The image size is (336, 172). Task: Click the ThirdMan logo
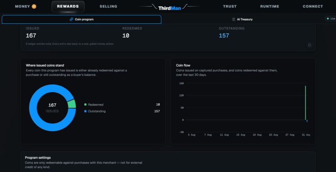click(x=170, y=8)
